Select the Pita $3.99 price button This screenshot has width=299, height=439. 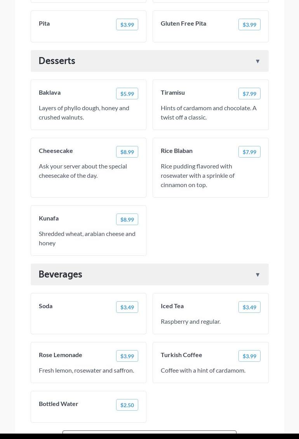[127, 24]
